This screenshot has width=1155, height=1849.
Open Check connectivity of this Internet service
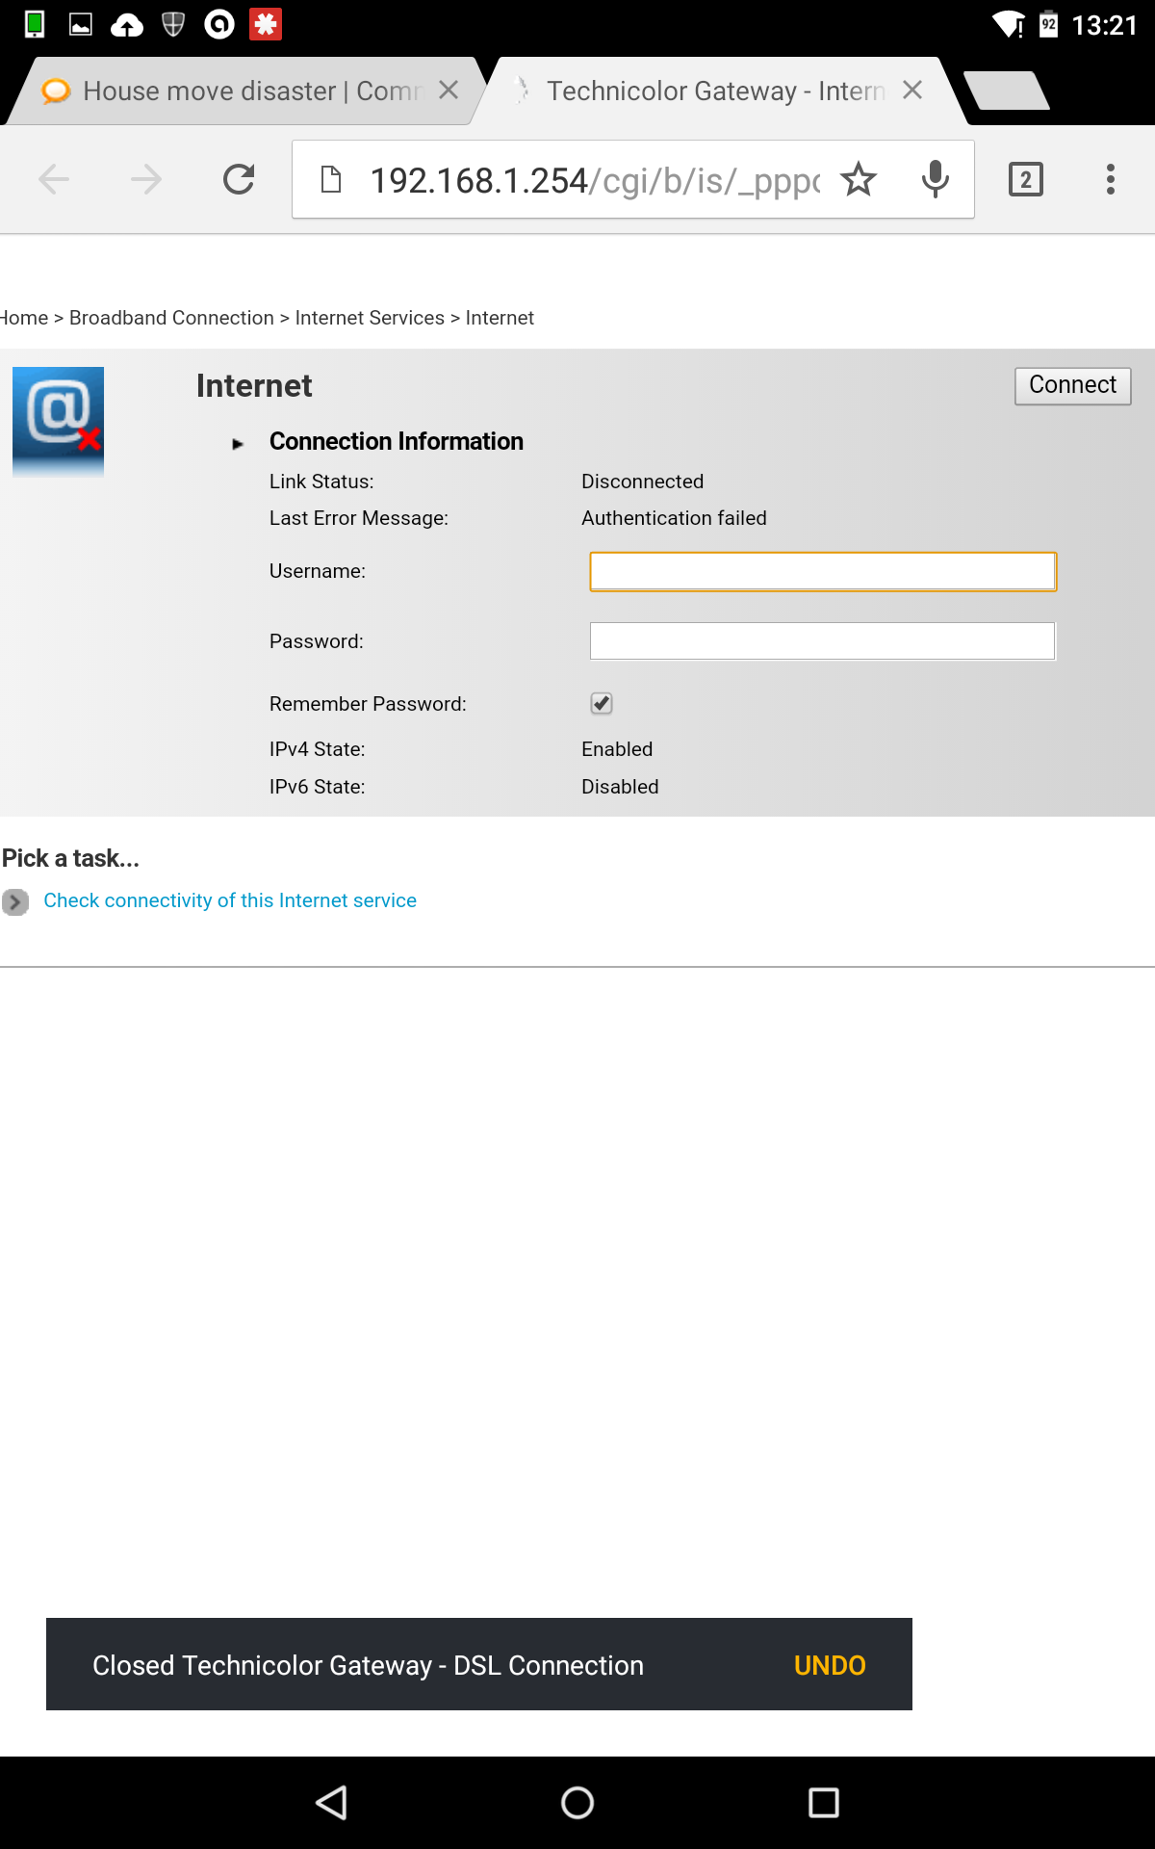[230, 900]
